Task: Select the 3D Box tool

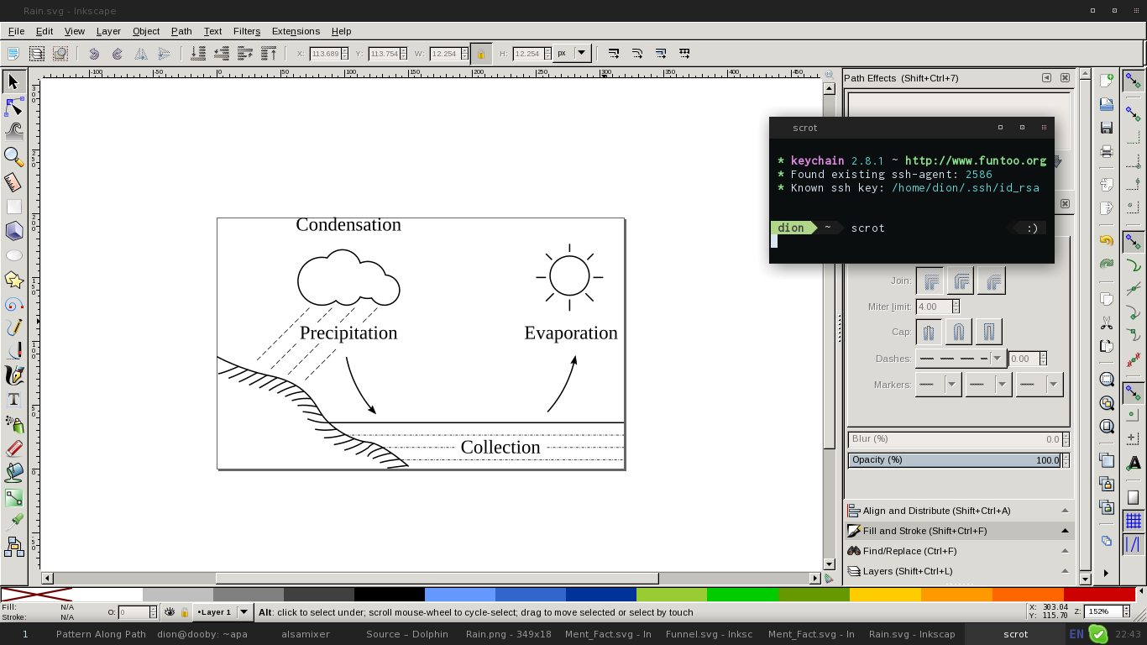Action: (x=13, y=230)
